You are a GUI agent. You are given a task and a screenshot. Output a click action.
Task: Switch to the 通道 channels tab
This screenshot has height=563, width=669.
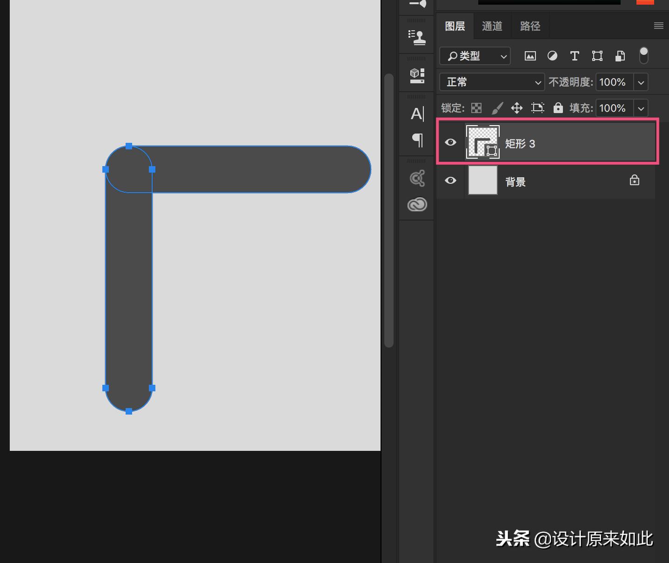[x=492, y=26]
